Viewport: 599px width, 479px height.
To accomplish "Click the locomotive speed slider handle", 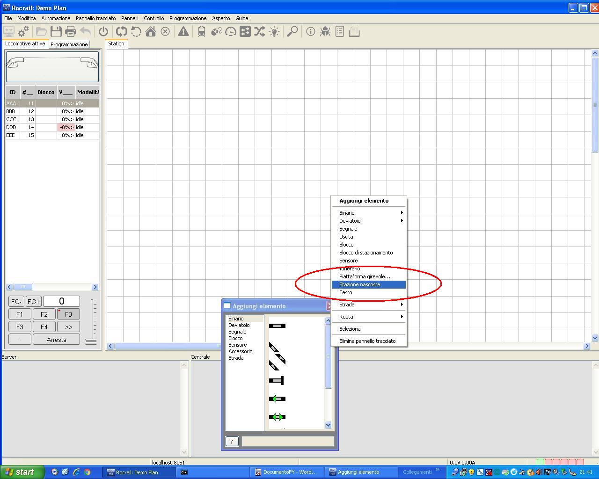I will 91,341.
